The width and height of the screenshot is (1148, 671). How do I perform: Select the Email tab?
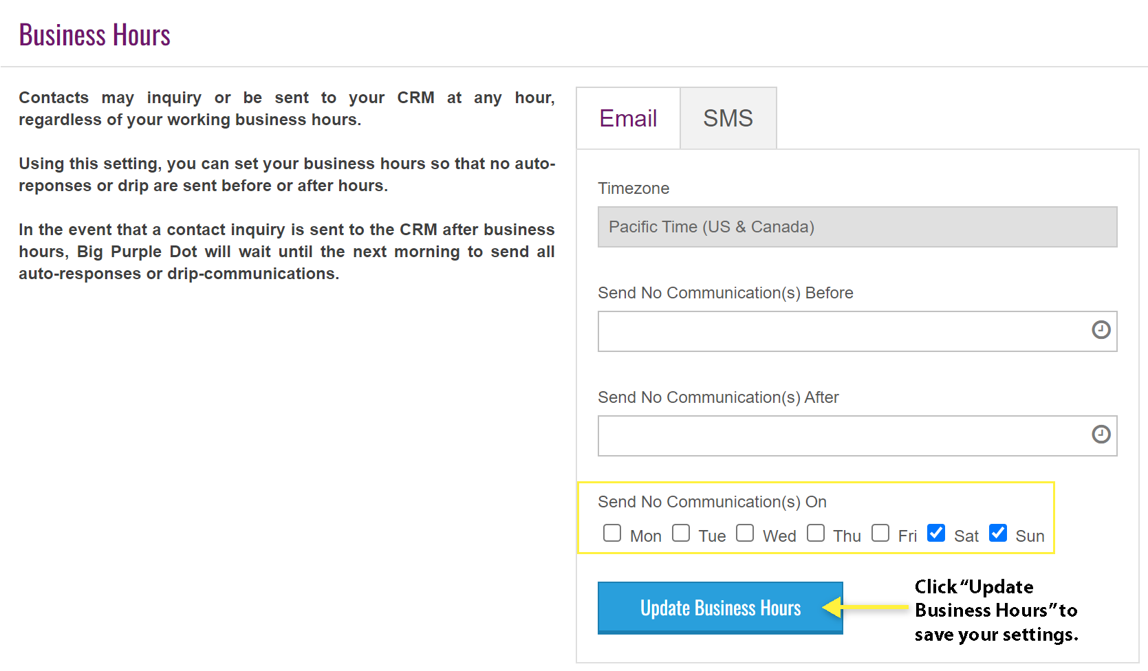pyautogui.click(x=628, y=118)
